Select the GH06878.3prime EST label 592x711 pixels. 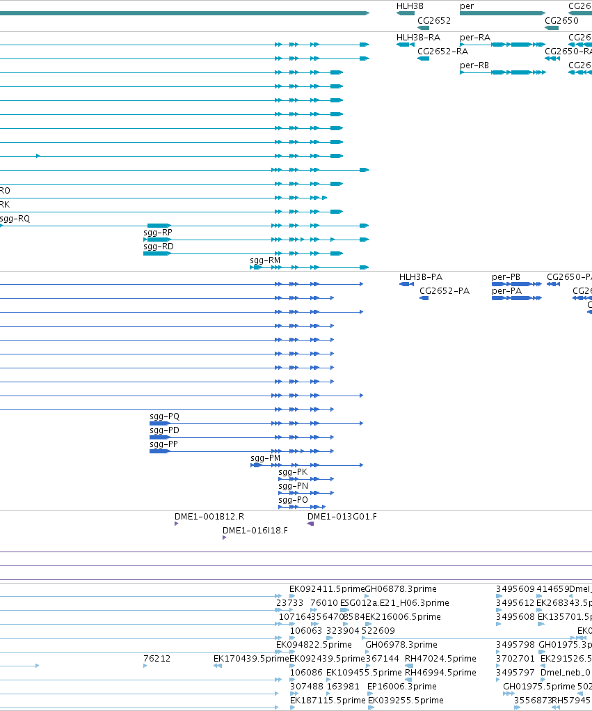tap(401, 589)
